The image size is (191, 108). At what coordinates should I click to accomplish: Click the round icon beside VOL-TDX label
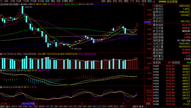coord(1,54)
